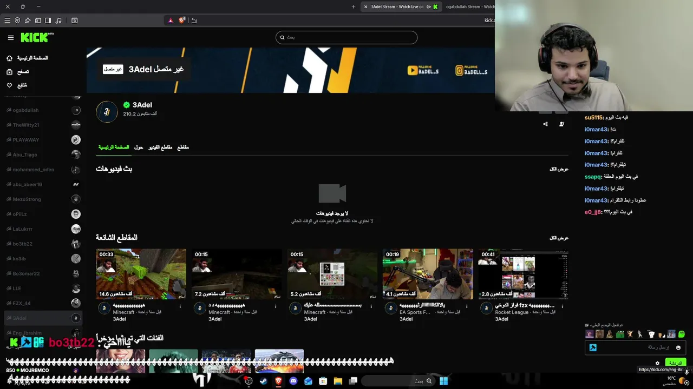Viewport: 693px width, 389px height.
Task: Click the Brave Rewards triangle icon
Action: click(171, 21)
